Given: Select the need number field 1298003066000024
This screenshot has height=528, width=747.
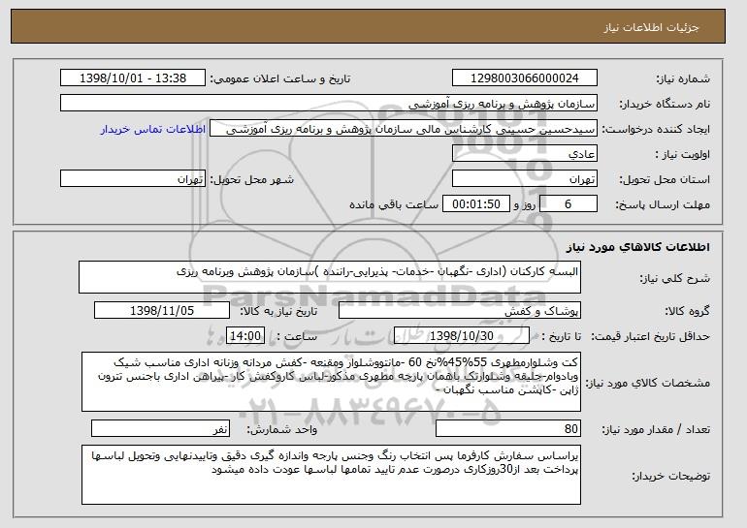Looking at the screenshot, I should (x=525, y=78).
